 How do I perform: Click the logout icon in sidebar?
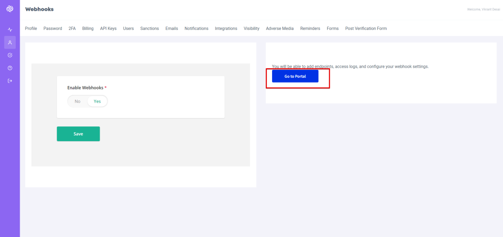(10, 81)
